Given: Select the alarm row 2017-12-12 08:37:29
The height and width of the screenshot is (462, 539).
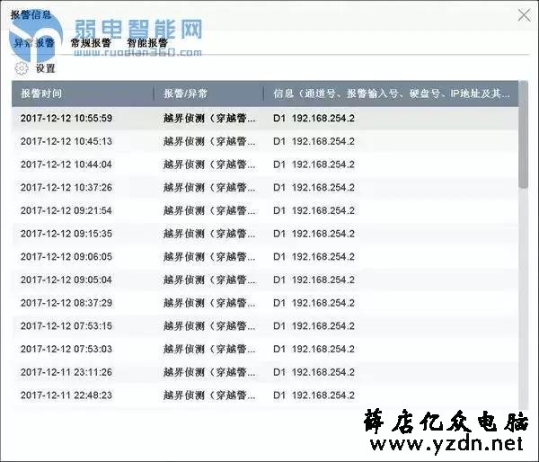Looking at the screenshot, I should pyautogui.click(x=265, y=303).
